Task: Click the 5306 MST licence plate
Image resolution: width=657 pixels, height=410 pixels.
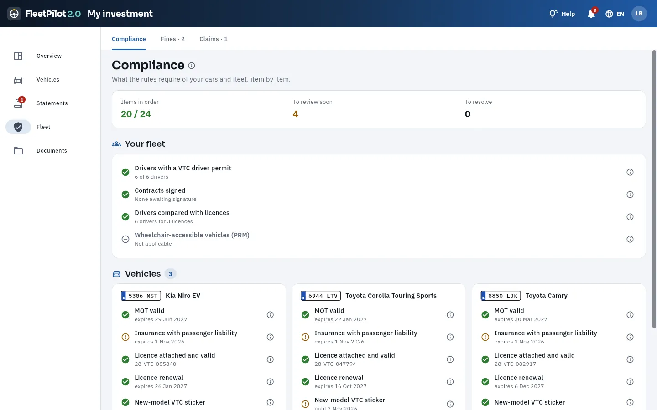Action: 141,296
